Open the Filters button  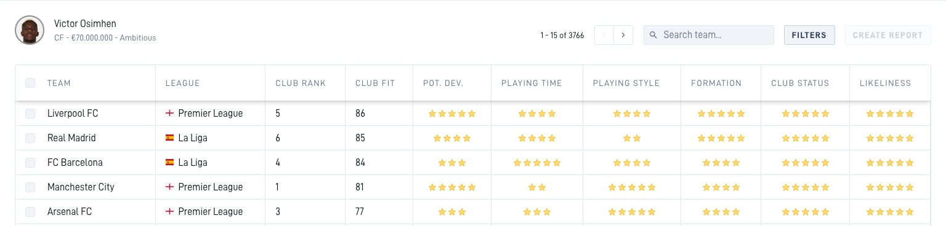coord(809,35)
